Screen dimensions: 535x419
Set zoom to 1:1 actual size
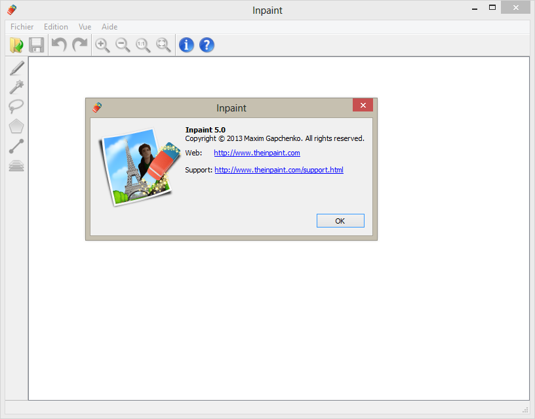click(x=144, y=45)
